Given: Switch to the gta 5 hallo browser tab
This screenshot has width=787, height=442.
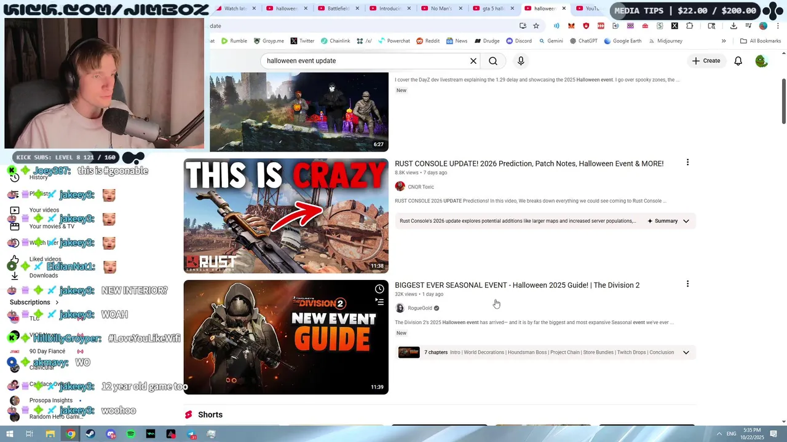Looking at the screenshot, I should click(x=493, y=9).
